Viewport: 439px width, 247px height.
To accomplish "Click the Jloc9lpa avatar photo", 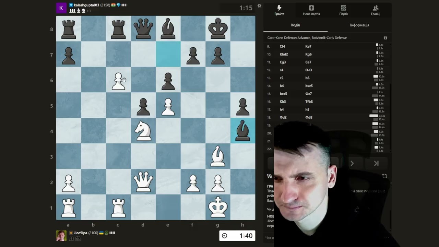I will [x=61, y=236].
